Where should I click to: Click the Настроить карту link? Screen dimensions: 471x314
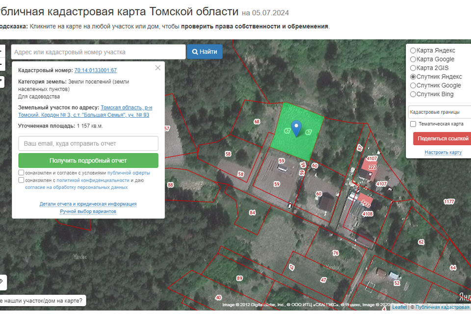click(443, 152)
